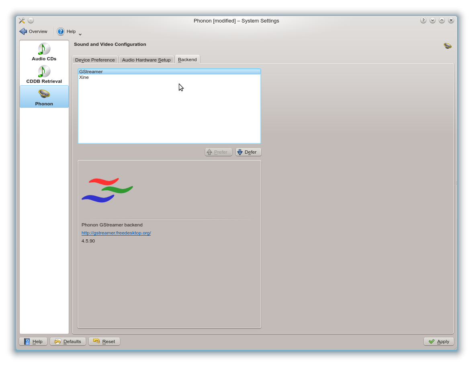Click the wrench icon in the title bar
Image resolution: width=473 pixels, height=366 pixels.
pos(22,21)
